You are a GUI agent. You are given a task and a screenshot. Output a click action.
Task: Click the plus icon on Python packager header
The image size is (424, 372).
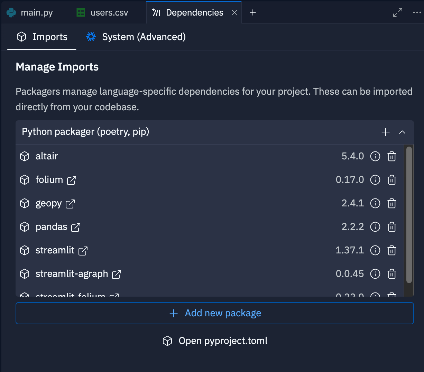point(385,132)
